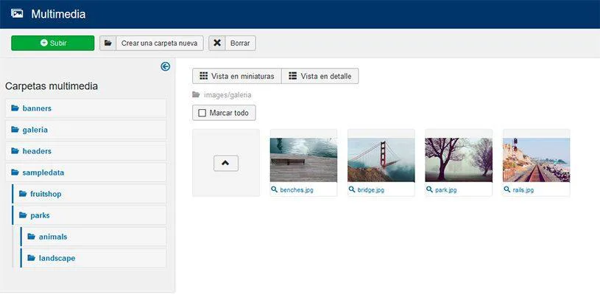The width and height of the screenshot is (600, 303).
Task: Click the magnifier icon beside park.jpg
Action: tap(430, 189)
